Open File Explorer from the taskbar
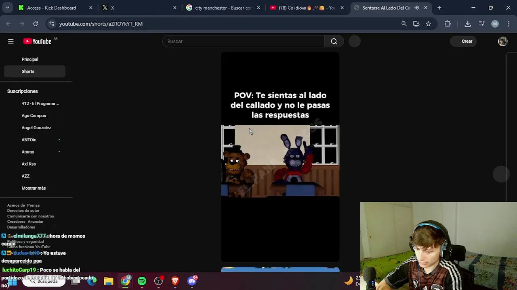The height and width of the screenshot is (290, 517). pyautogui.click(x=108, y=281)
